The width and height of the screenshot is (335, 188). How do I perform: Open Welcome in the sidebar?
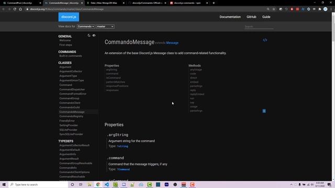tap(65, 41)
